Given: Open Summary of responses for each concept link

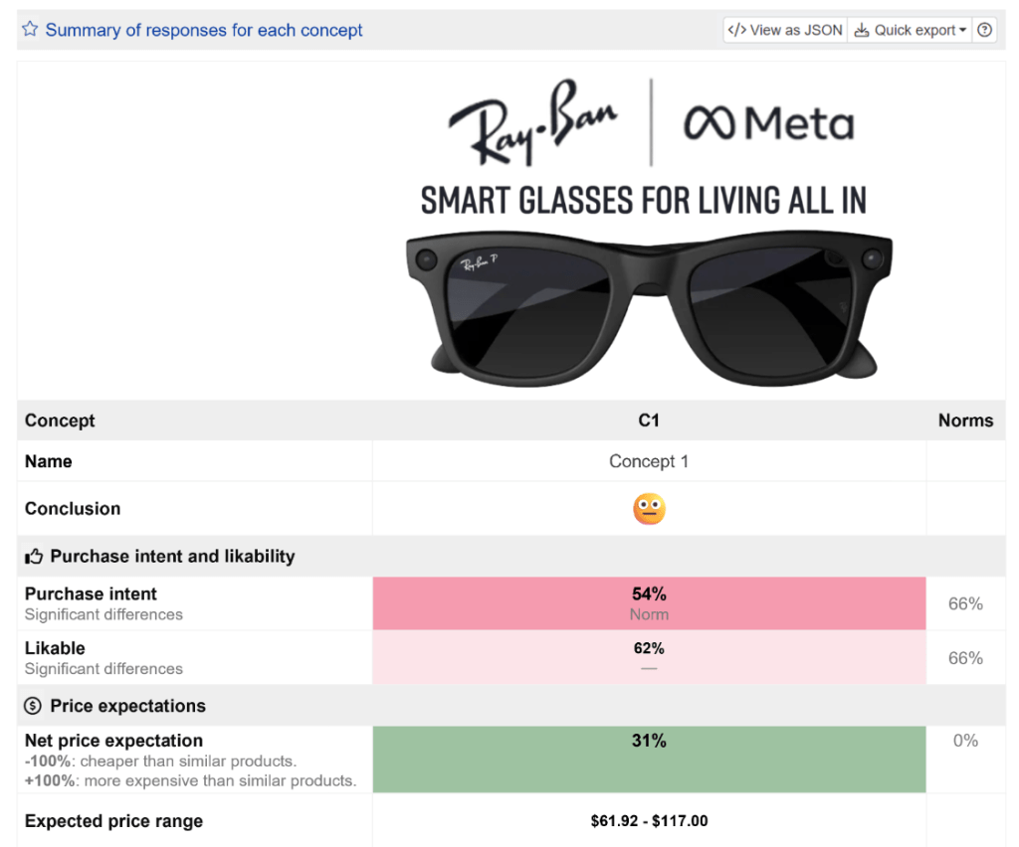Looking at the screenshot, I should (204, 30).
